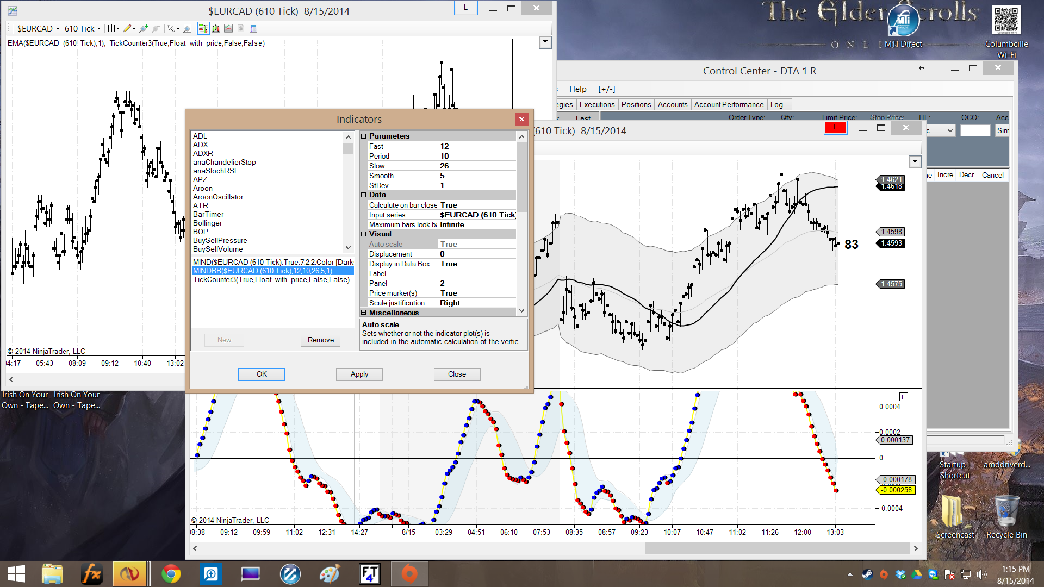
Task: Select the TickCounter3 applied indicator
Action: tap(271, 279)
